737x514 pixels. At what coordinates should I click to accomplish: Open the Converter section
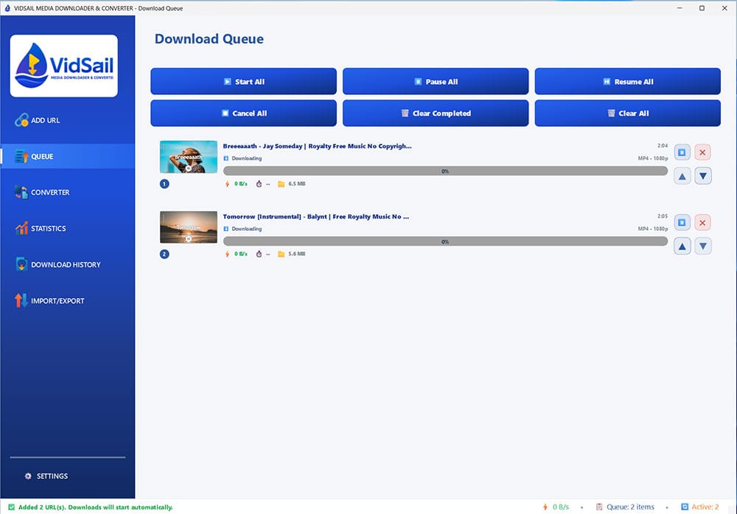[x=67, y=192]
